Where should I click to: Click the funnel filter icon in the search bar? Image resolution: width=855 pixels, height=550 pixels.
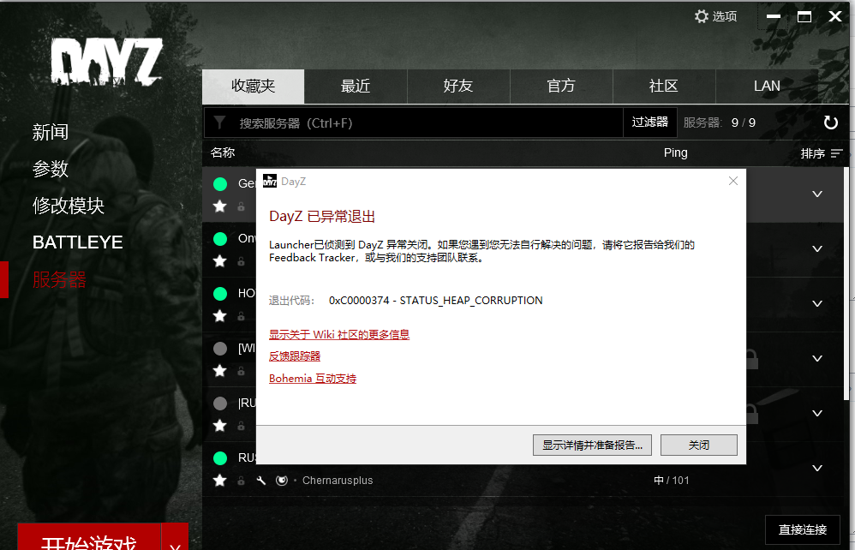(219, 123)
